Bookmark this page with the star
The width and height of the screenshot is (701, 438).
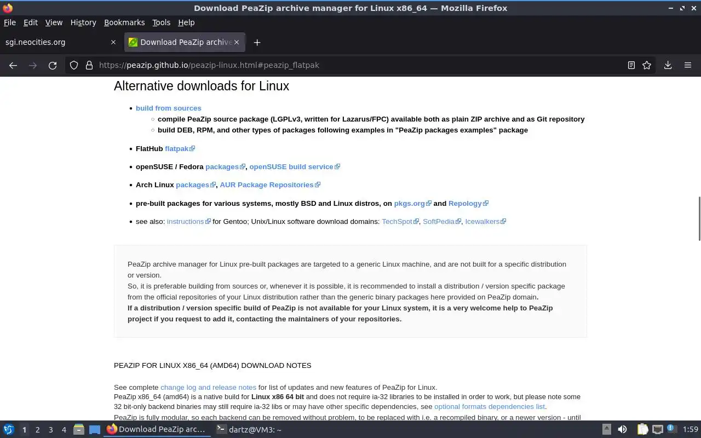647,65
